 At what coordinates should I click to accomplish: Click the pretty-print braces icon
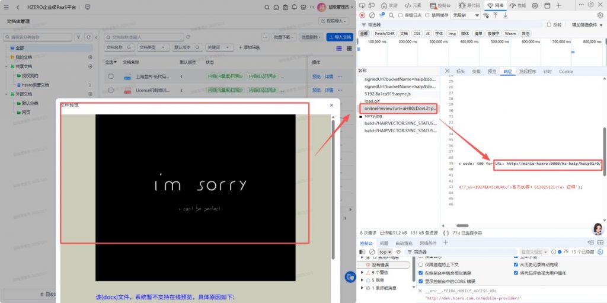click(x=446, y=233)
